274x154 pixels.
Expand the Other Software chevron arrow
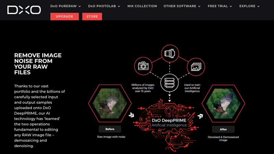point(199,6)
